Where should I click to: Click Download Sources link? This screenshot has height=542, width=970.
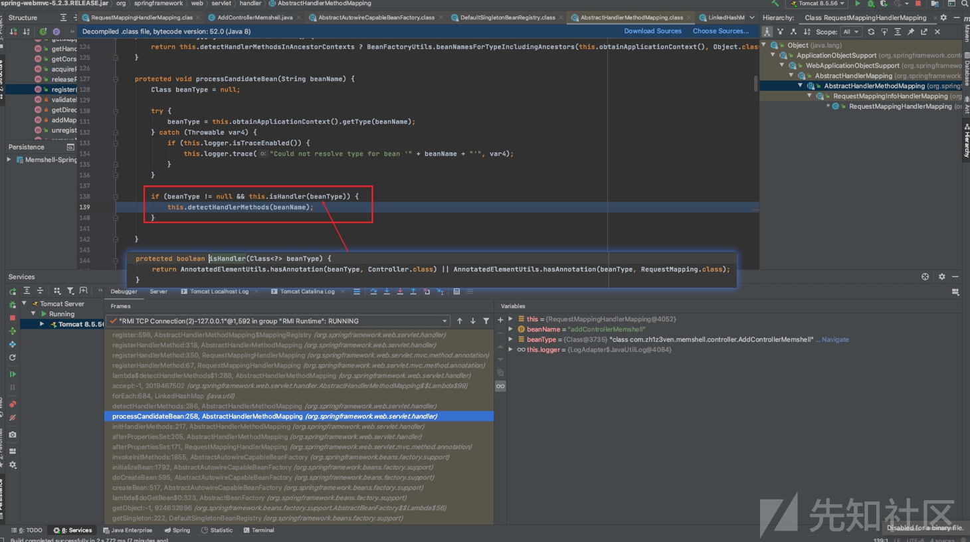[x=652, y=31]
